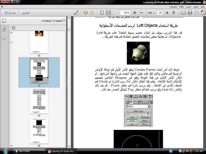Open the Windows Start orb
206x154 pixels.
tap(5, 151)
